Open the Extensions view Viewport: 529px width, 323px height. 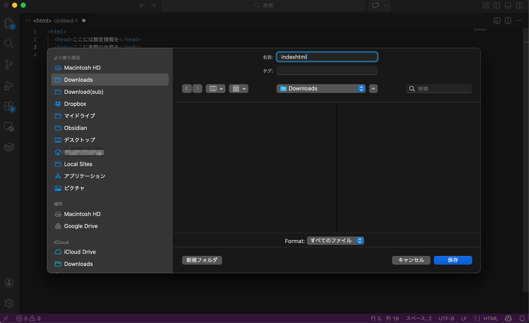point(9,106)
